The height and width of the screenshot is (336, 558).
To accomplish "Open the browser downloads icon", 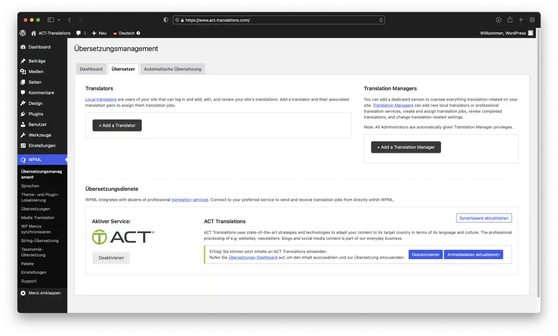I will (498, 20).
